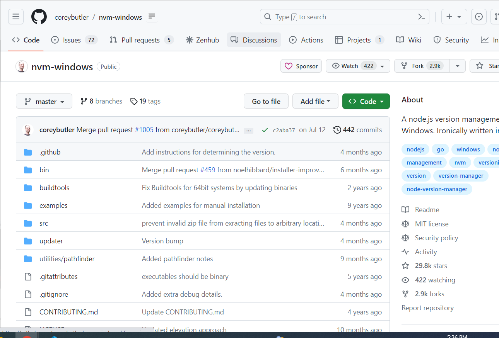499x338 pixels.
Task: Open the .github folder
Action: click(x=50, y=152)
